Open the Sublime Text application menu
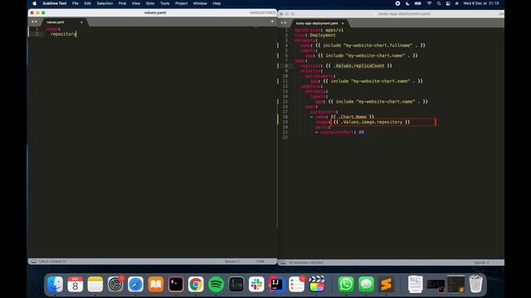Image resolution: width=531 pixels, height=298 pixels. (55, 3)
